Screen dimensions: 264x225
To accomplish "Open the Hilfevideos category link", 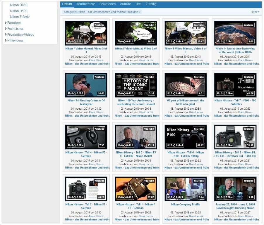I will pos(15,40).
